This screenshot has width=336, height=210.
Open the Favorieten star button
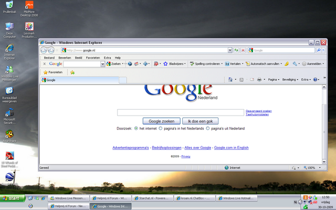(x=53, y=72)
